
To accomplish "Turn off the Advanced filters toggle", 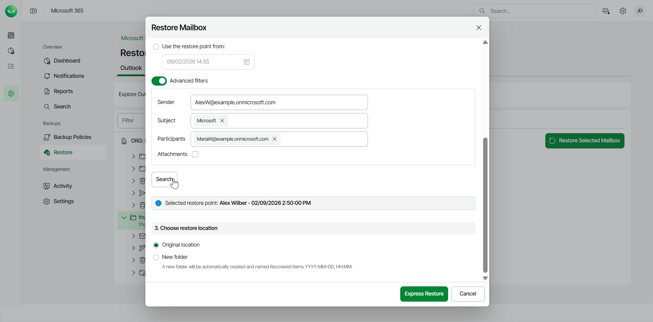I will (x=159, y=81).
